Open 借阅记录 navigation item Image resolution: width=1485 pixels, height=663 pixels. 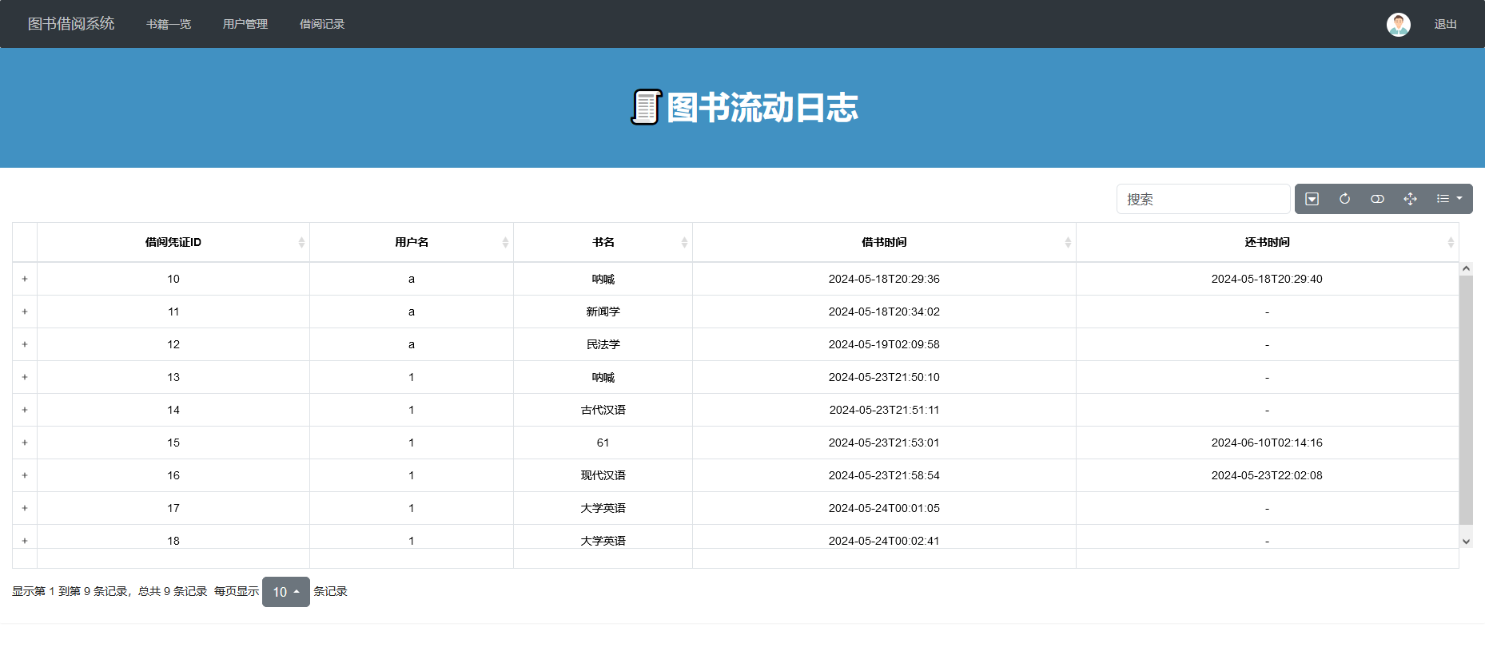[x=322, y=24]
